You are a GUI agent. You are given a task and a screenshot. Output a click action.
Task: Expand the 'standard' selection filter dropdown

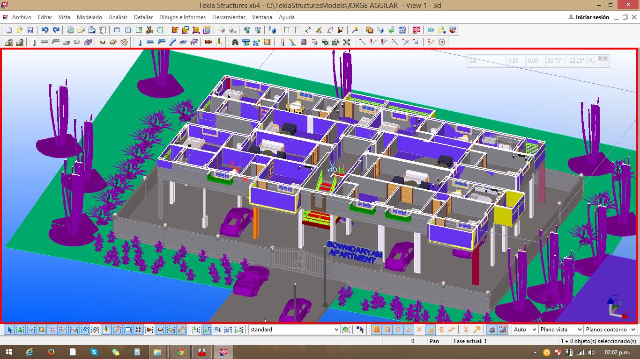(x=336, y=330)
